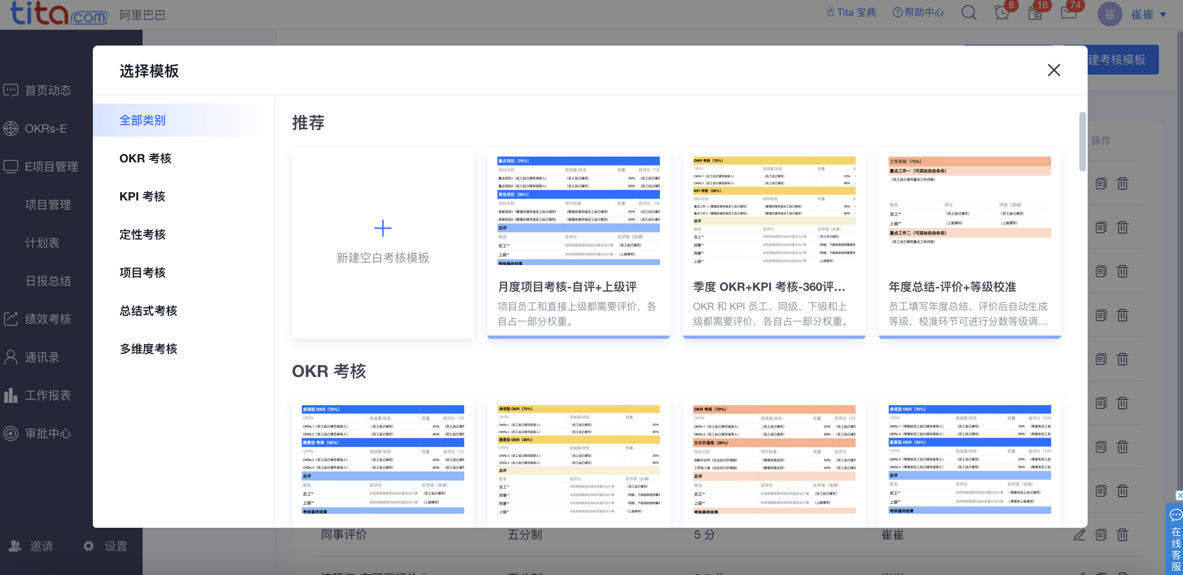Click the 工作报表 bar chart icon
1183x575 pixels.
11,395
